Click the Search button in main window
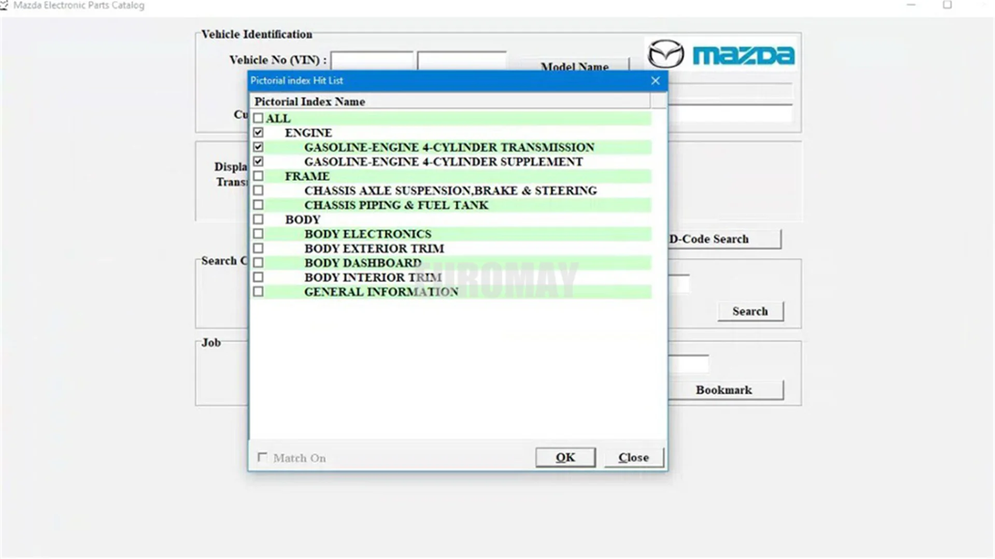 (750, 311)
